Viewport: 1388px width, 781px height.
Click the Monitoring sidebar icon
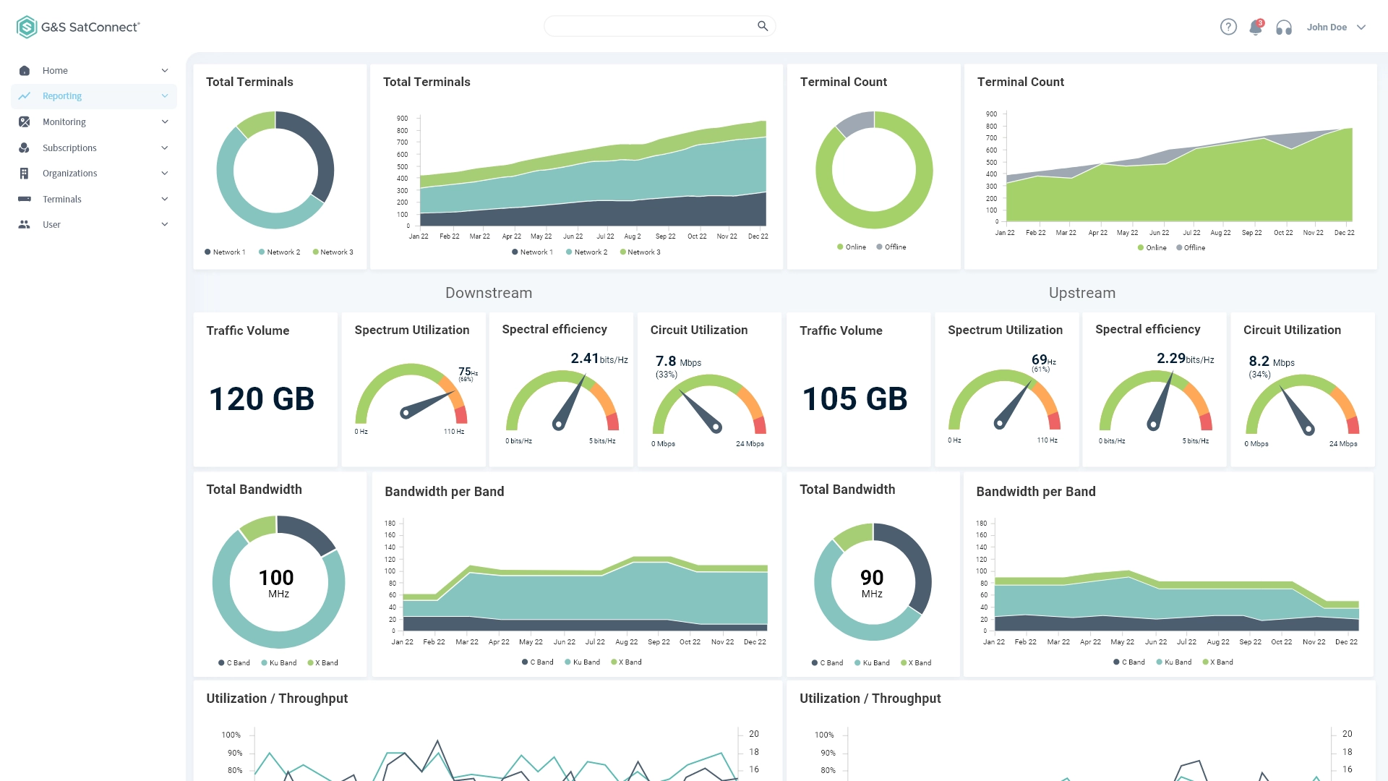click(x=25, y=121)
